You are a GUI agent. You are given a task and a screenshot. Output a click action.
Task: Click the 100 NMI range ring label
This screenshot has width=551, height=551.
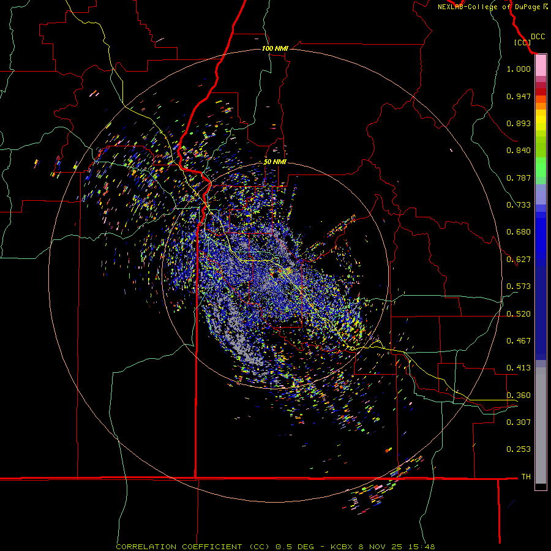click(x=275, y=48)
